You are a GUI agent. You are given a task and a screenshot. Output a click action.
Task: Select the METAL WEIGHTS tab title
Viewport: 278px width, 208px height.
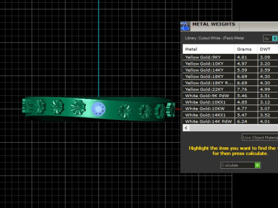click(214, 24)
